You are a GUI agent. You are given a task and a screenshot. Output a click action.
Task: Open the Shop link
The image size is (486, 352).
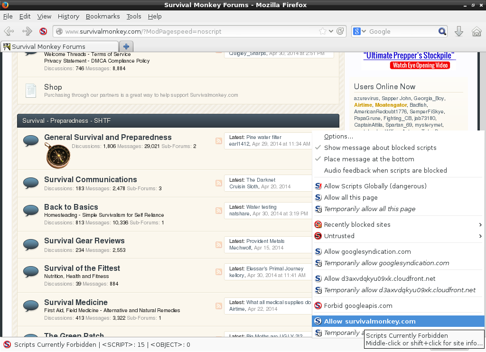click(x=53, y=87)
